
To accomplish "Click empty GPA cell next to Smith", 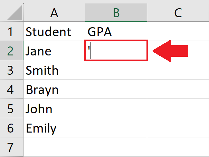I will 116,70.
